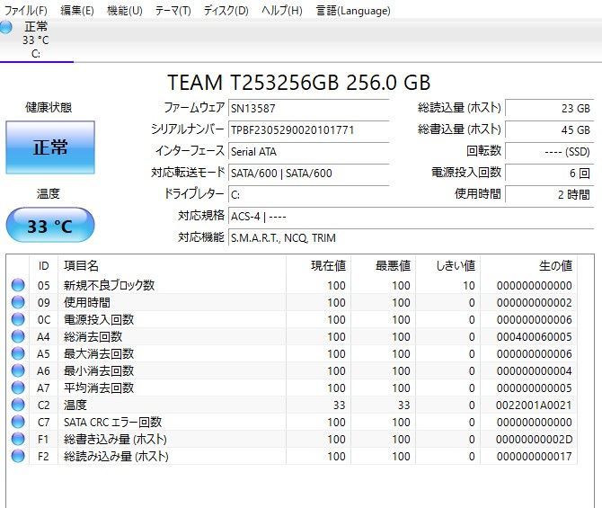Click the 正常 health status button
The width and height of the screenshot is (602, 508).
[x=50, y=147]
